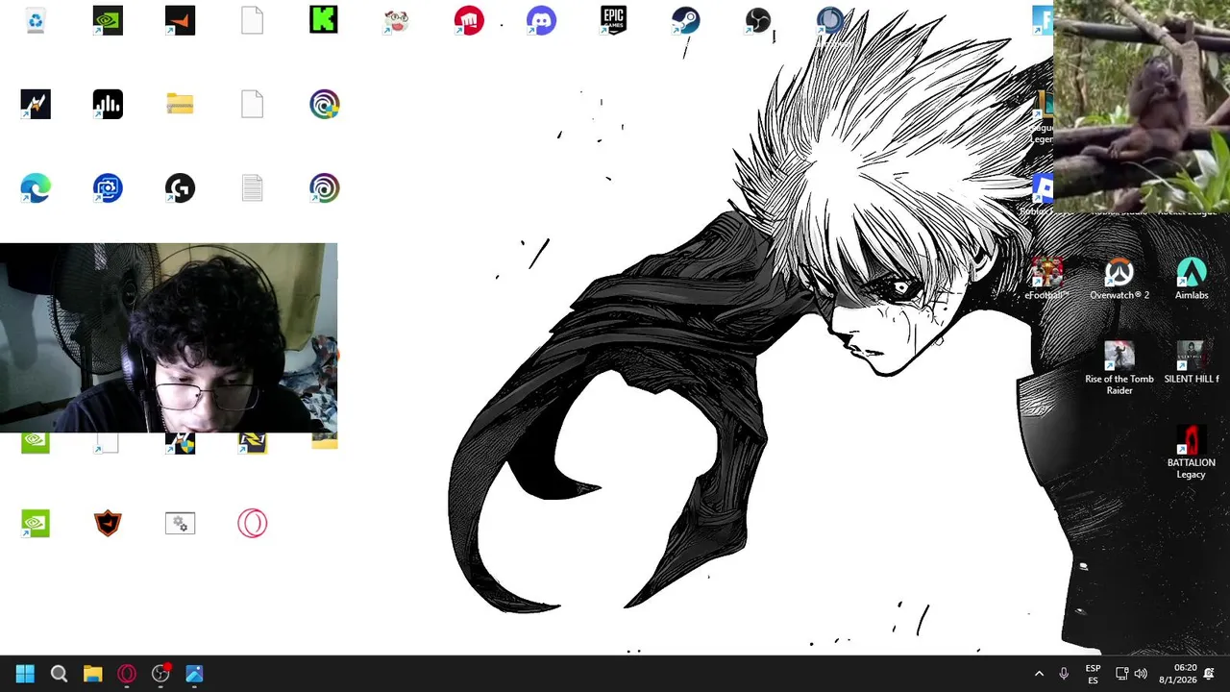
Task: Open the black icon with the orange arrowhead
Action: [x=180, y=20]
